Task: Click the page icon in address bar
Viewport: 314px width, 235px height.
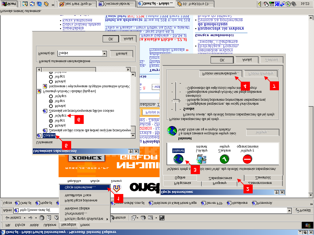Action: tap(17, 210)
